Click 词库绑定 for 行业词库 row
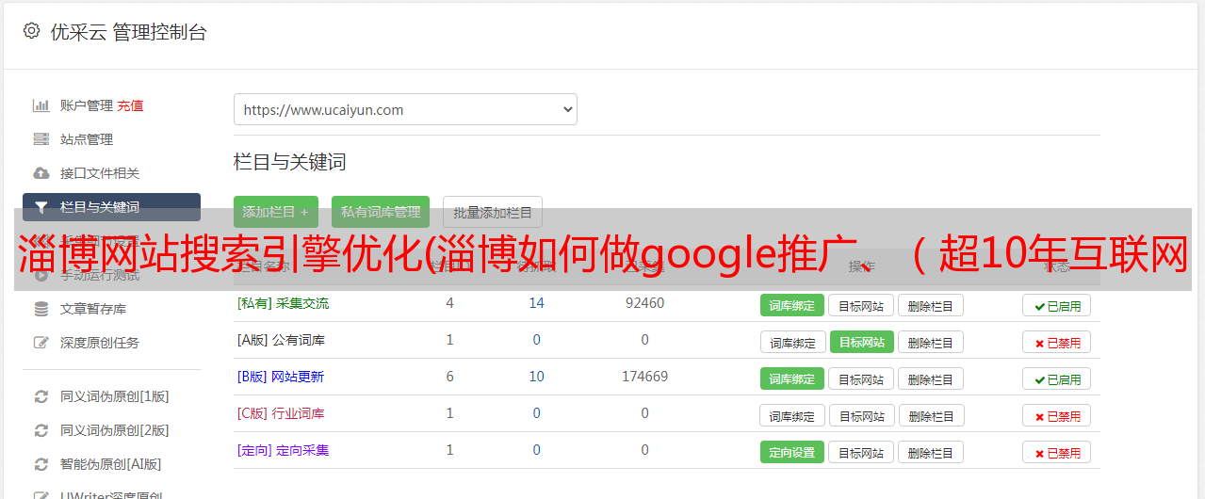Image resolution: width=1205 pixels, height=499 pixels. 793,415
